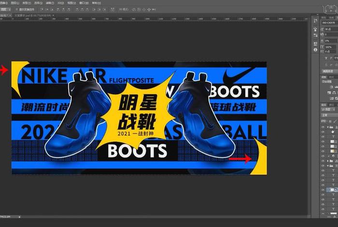Viewport: 338px width, 227px height.
Task: Click the Align vertical centers icon
Action: [x=47, y=10]
